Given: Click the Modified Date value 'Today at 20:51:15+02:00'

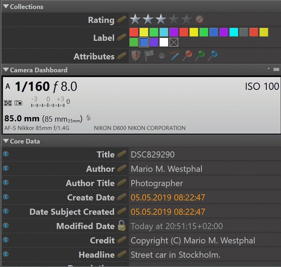Looking at the screenshot, I should (x=177, y=226).
